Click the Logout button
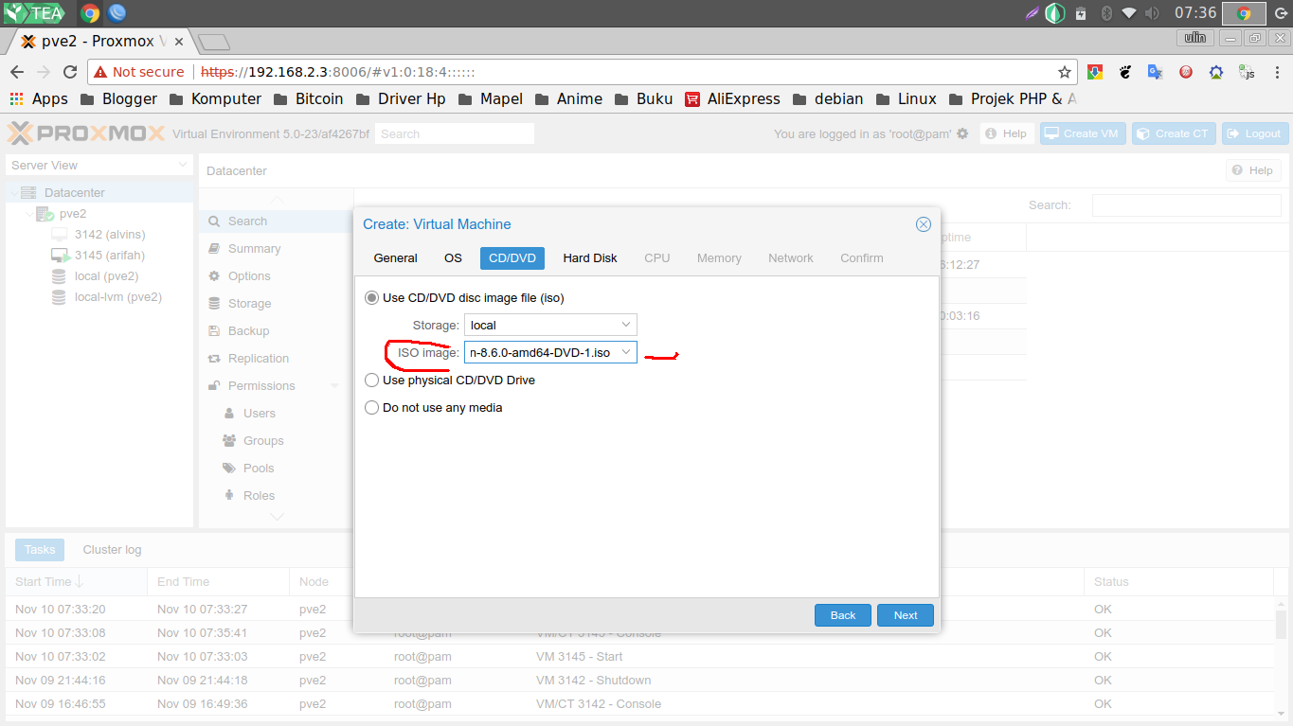 click(x=1255, y=133)
